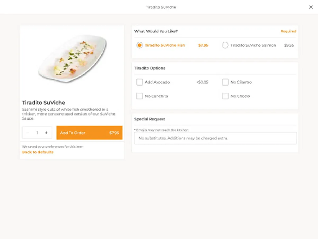
Task: Click the Back to defaults link
Action: 38,152
